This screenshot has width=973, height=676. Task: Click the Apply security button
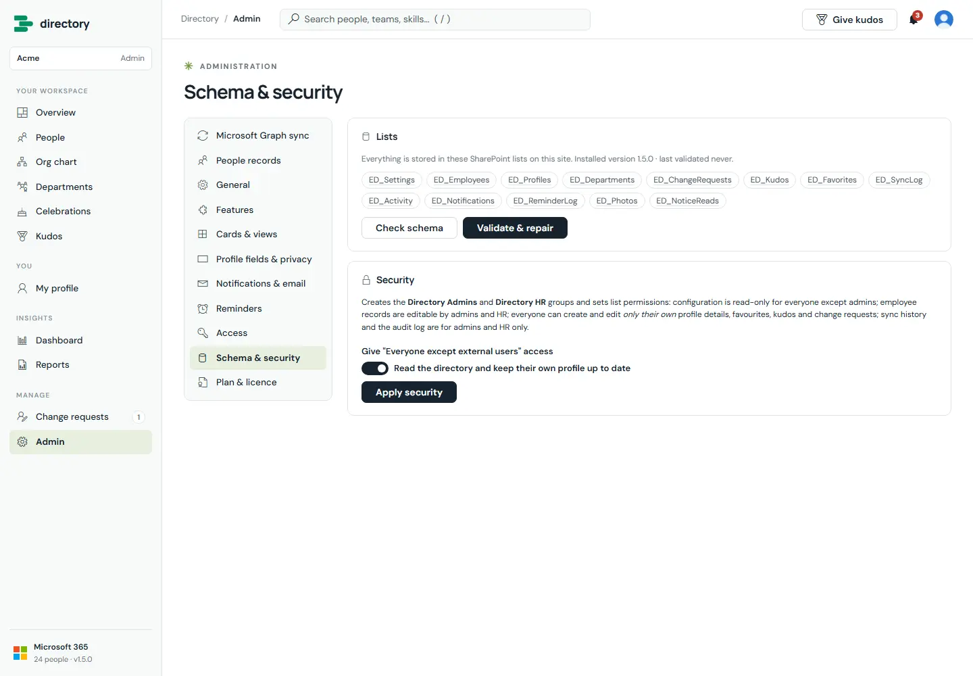(x=409, y=392)
